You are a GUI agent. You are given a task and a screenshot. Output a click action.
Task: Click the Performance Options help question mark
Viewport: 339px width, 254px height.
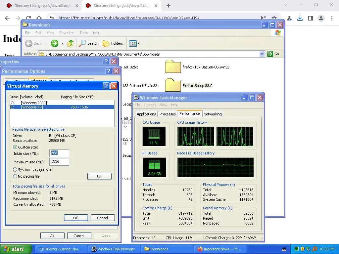tap(109, 71)
